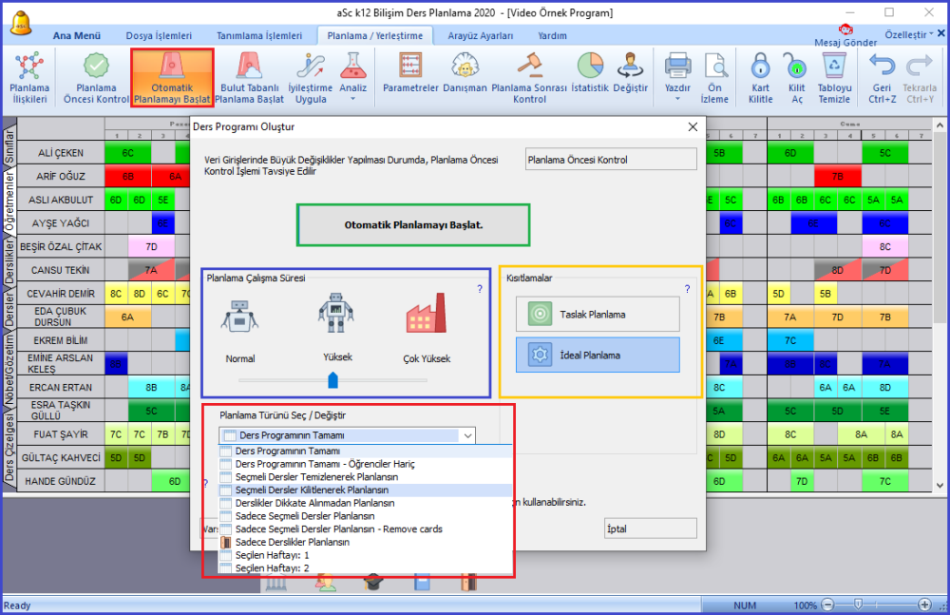Select Sadece Derslikler Planlansın

[366, 542]
